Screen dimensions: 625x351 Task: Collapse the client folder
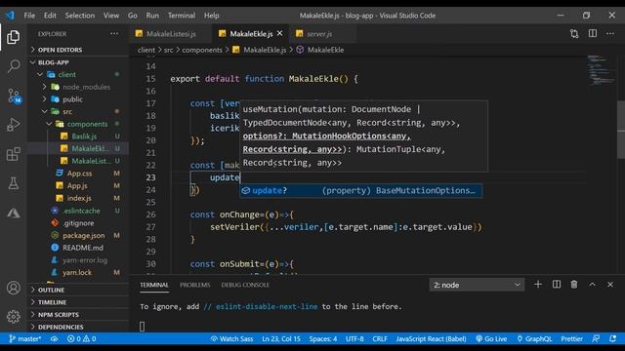pyautogui.click(x=78, y=74)
